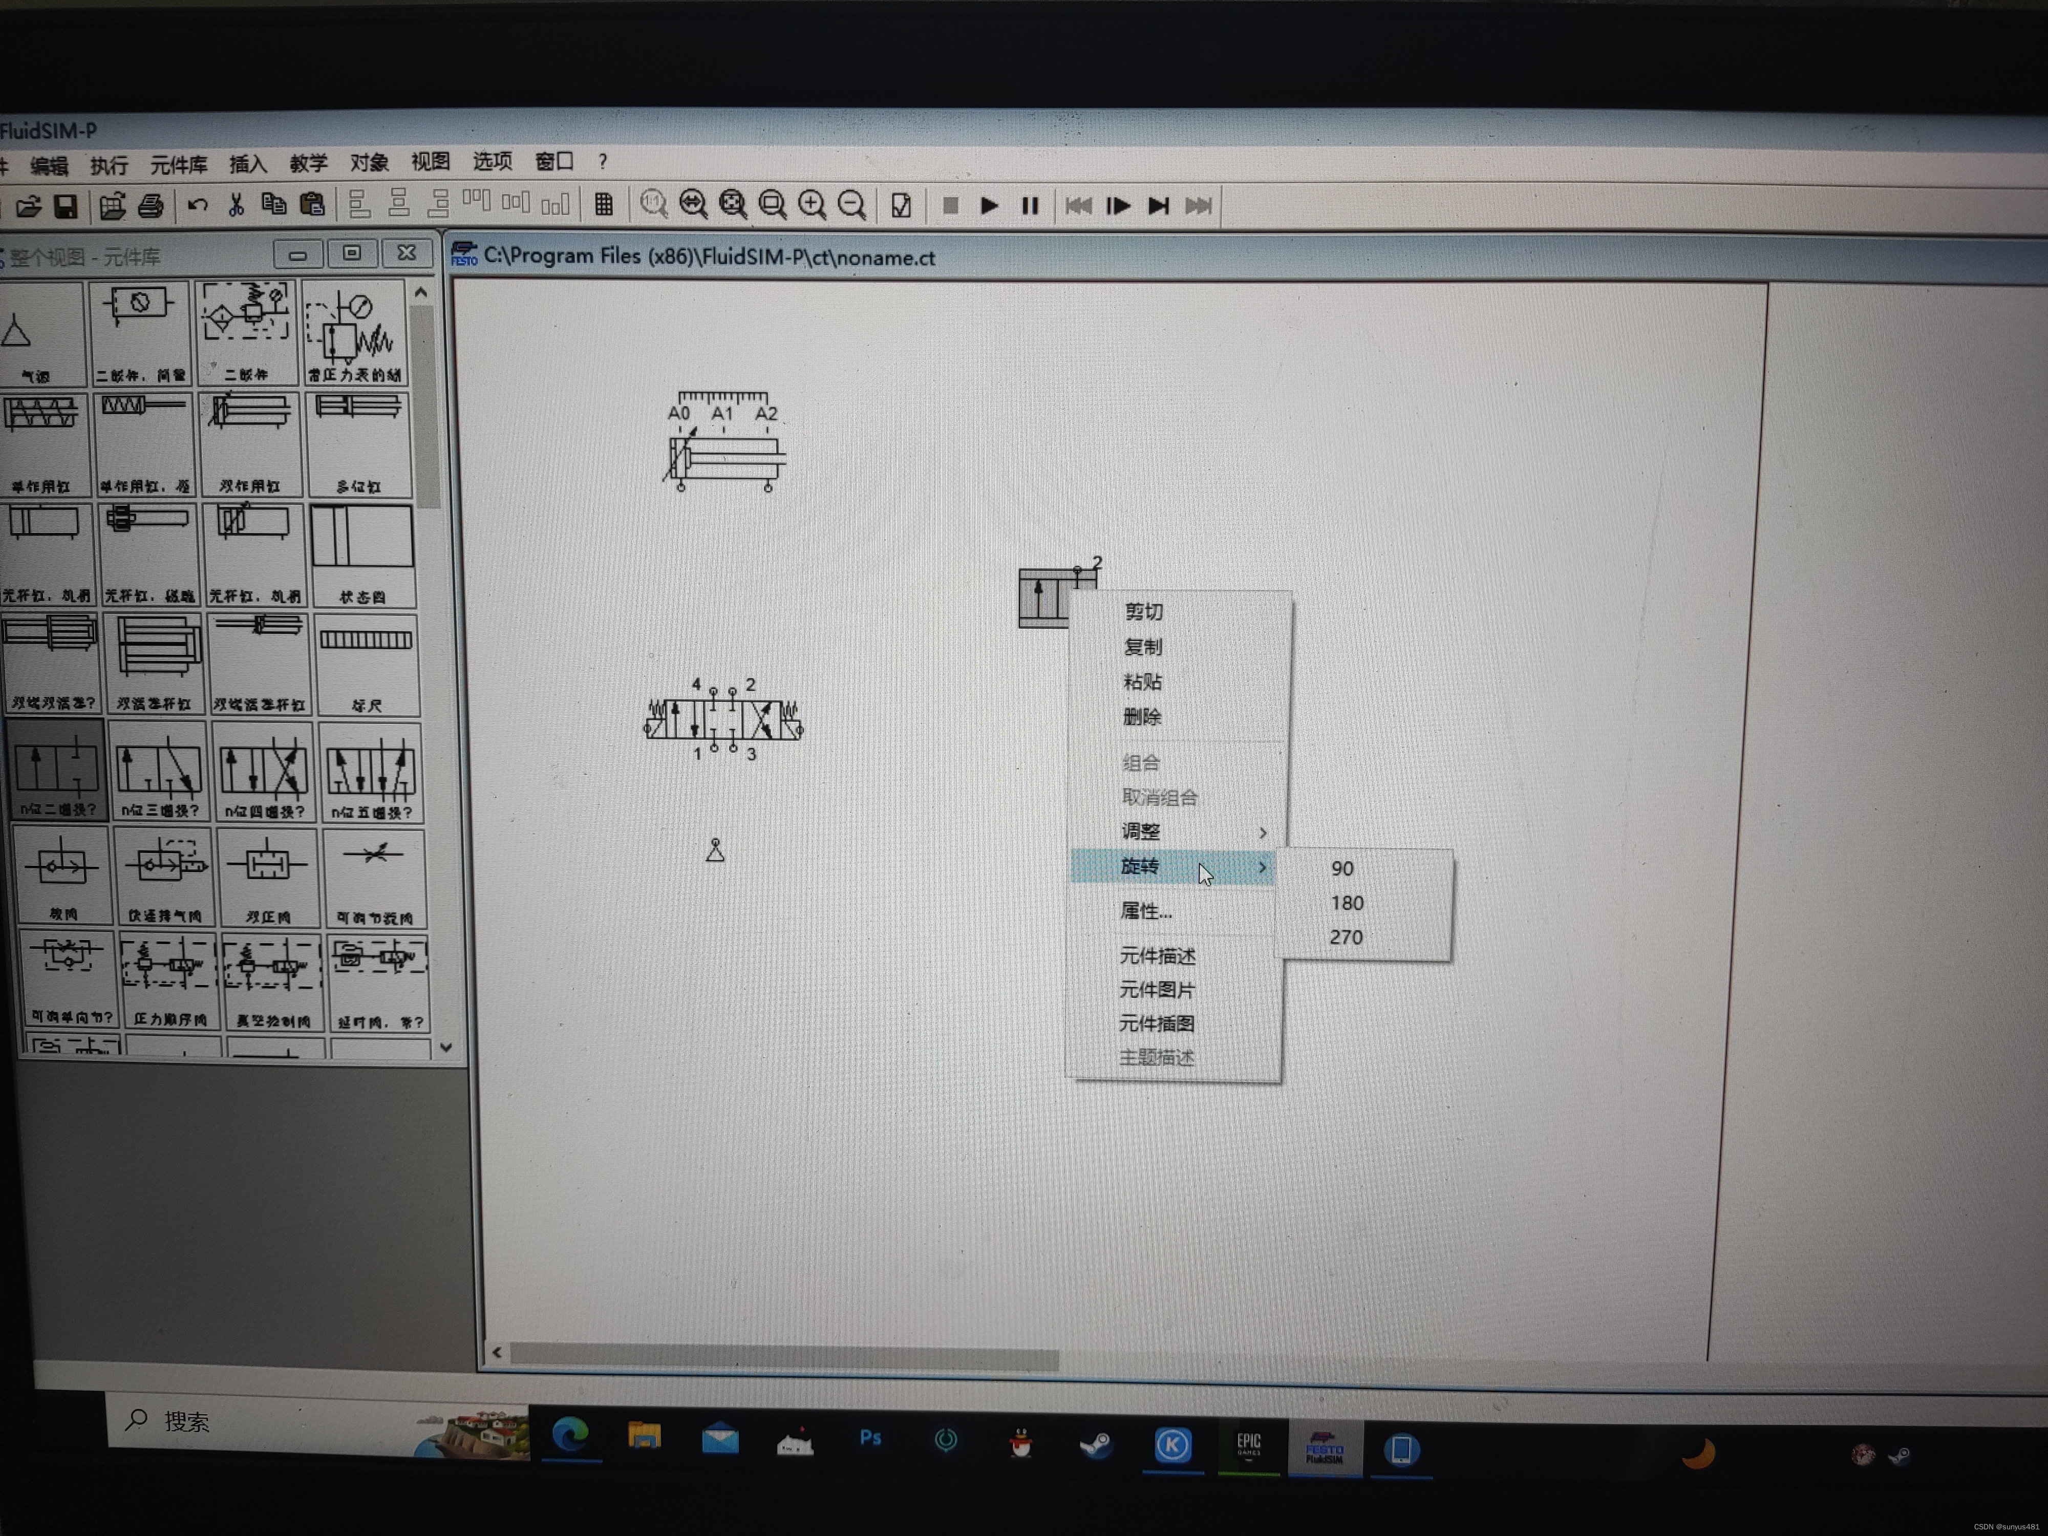The width and height of the screenshot is (2048, 1536).
Task: Click the Save disk icon in toolbar
Action: pos(66,205)
